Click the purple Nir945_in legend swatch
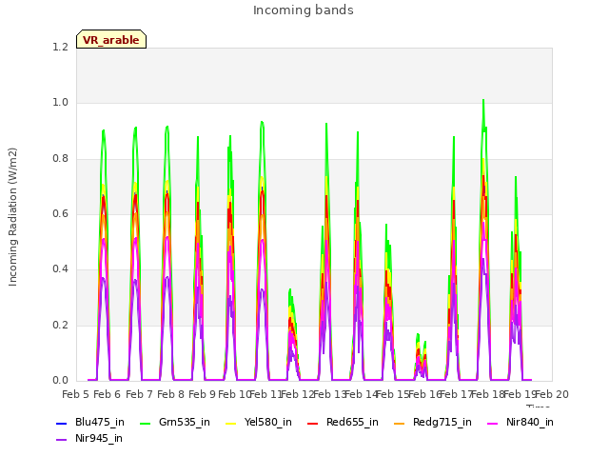Viewport: 609px width, 457px height. (62, 440)
